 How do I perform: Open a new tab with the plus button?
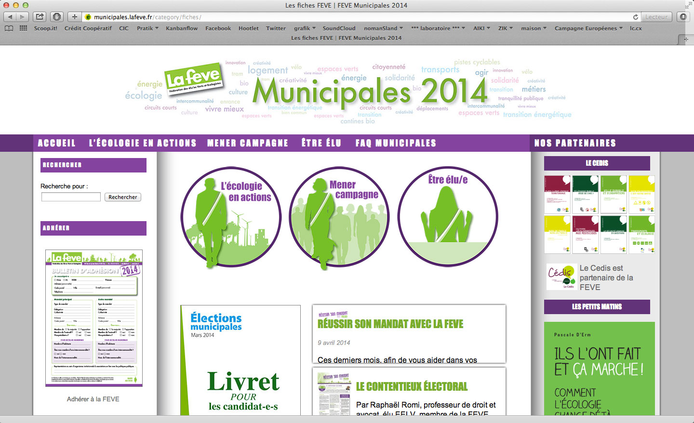(x=74, y=17)
